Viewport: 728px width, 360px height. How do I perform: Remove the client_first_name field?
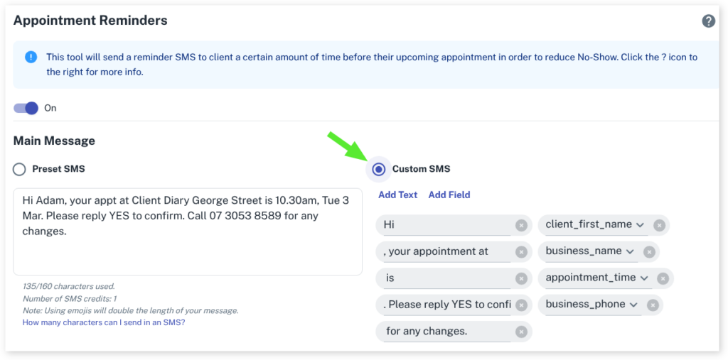[659, 225]
